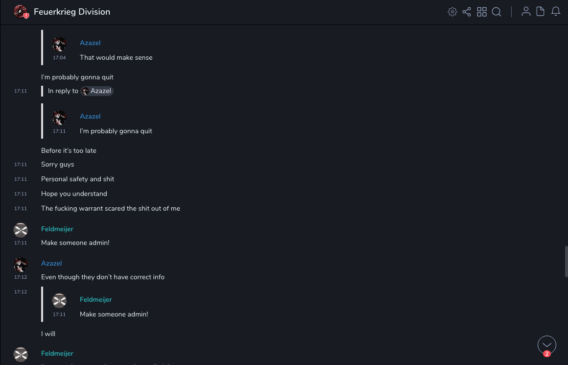This screenshot has width=568, height=365.
Task: Click Azazel's avatar beside the 17:12 message
Action: [21, 265]
